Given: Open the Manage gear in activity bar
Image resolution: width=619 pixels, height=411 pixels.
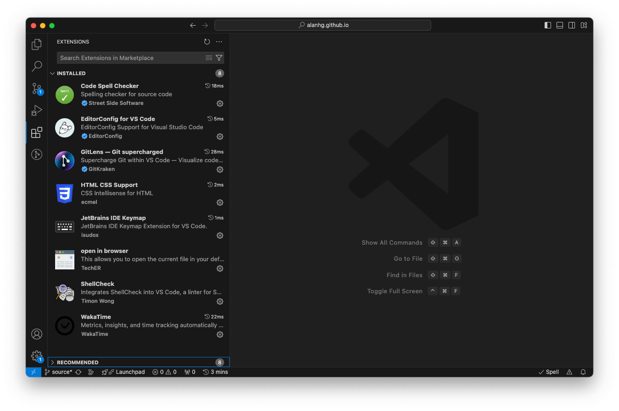Looking at the screenshot, I should tap(37, 356).
